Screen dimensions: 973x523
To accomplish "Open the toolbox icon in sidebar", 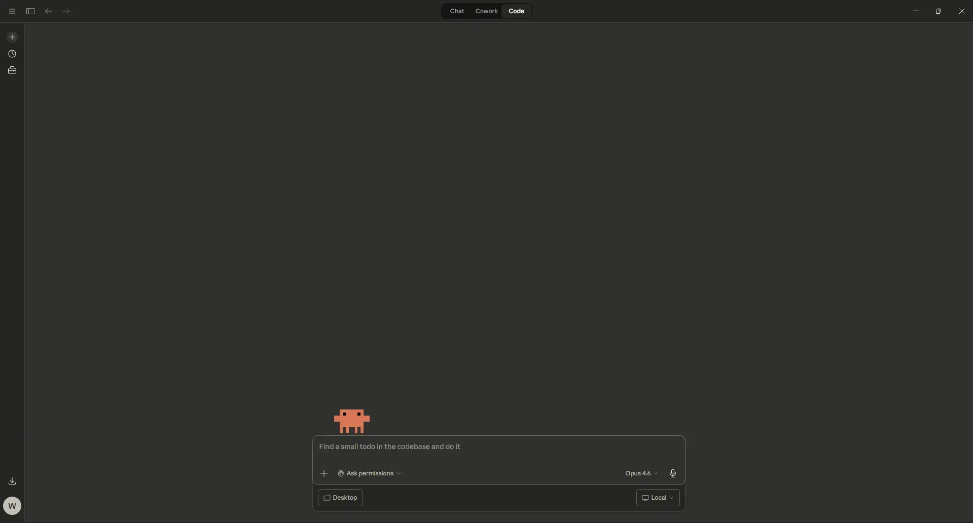I will coord(12,70).
